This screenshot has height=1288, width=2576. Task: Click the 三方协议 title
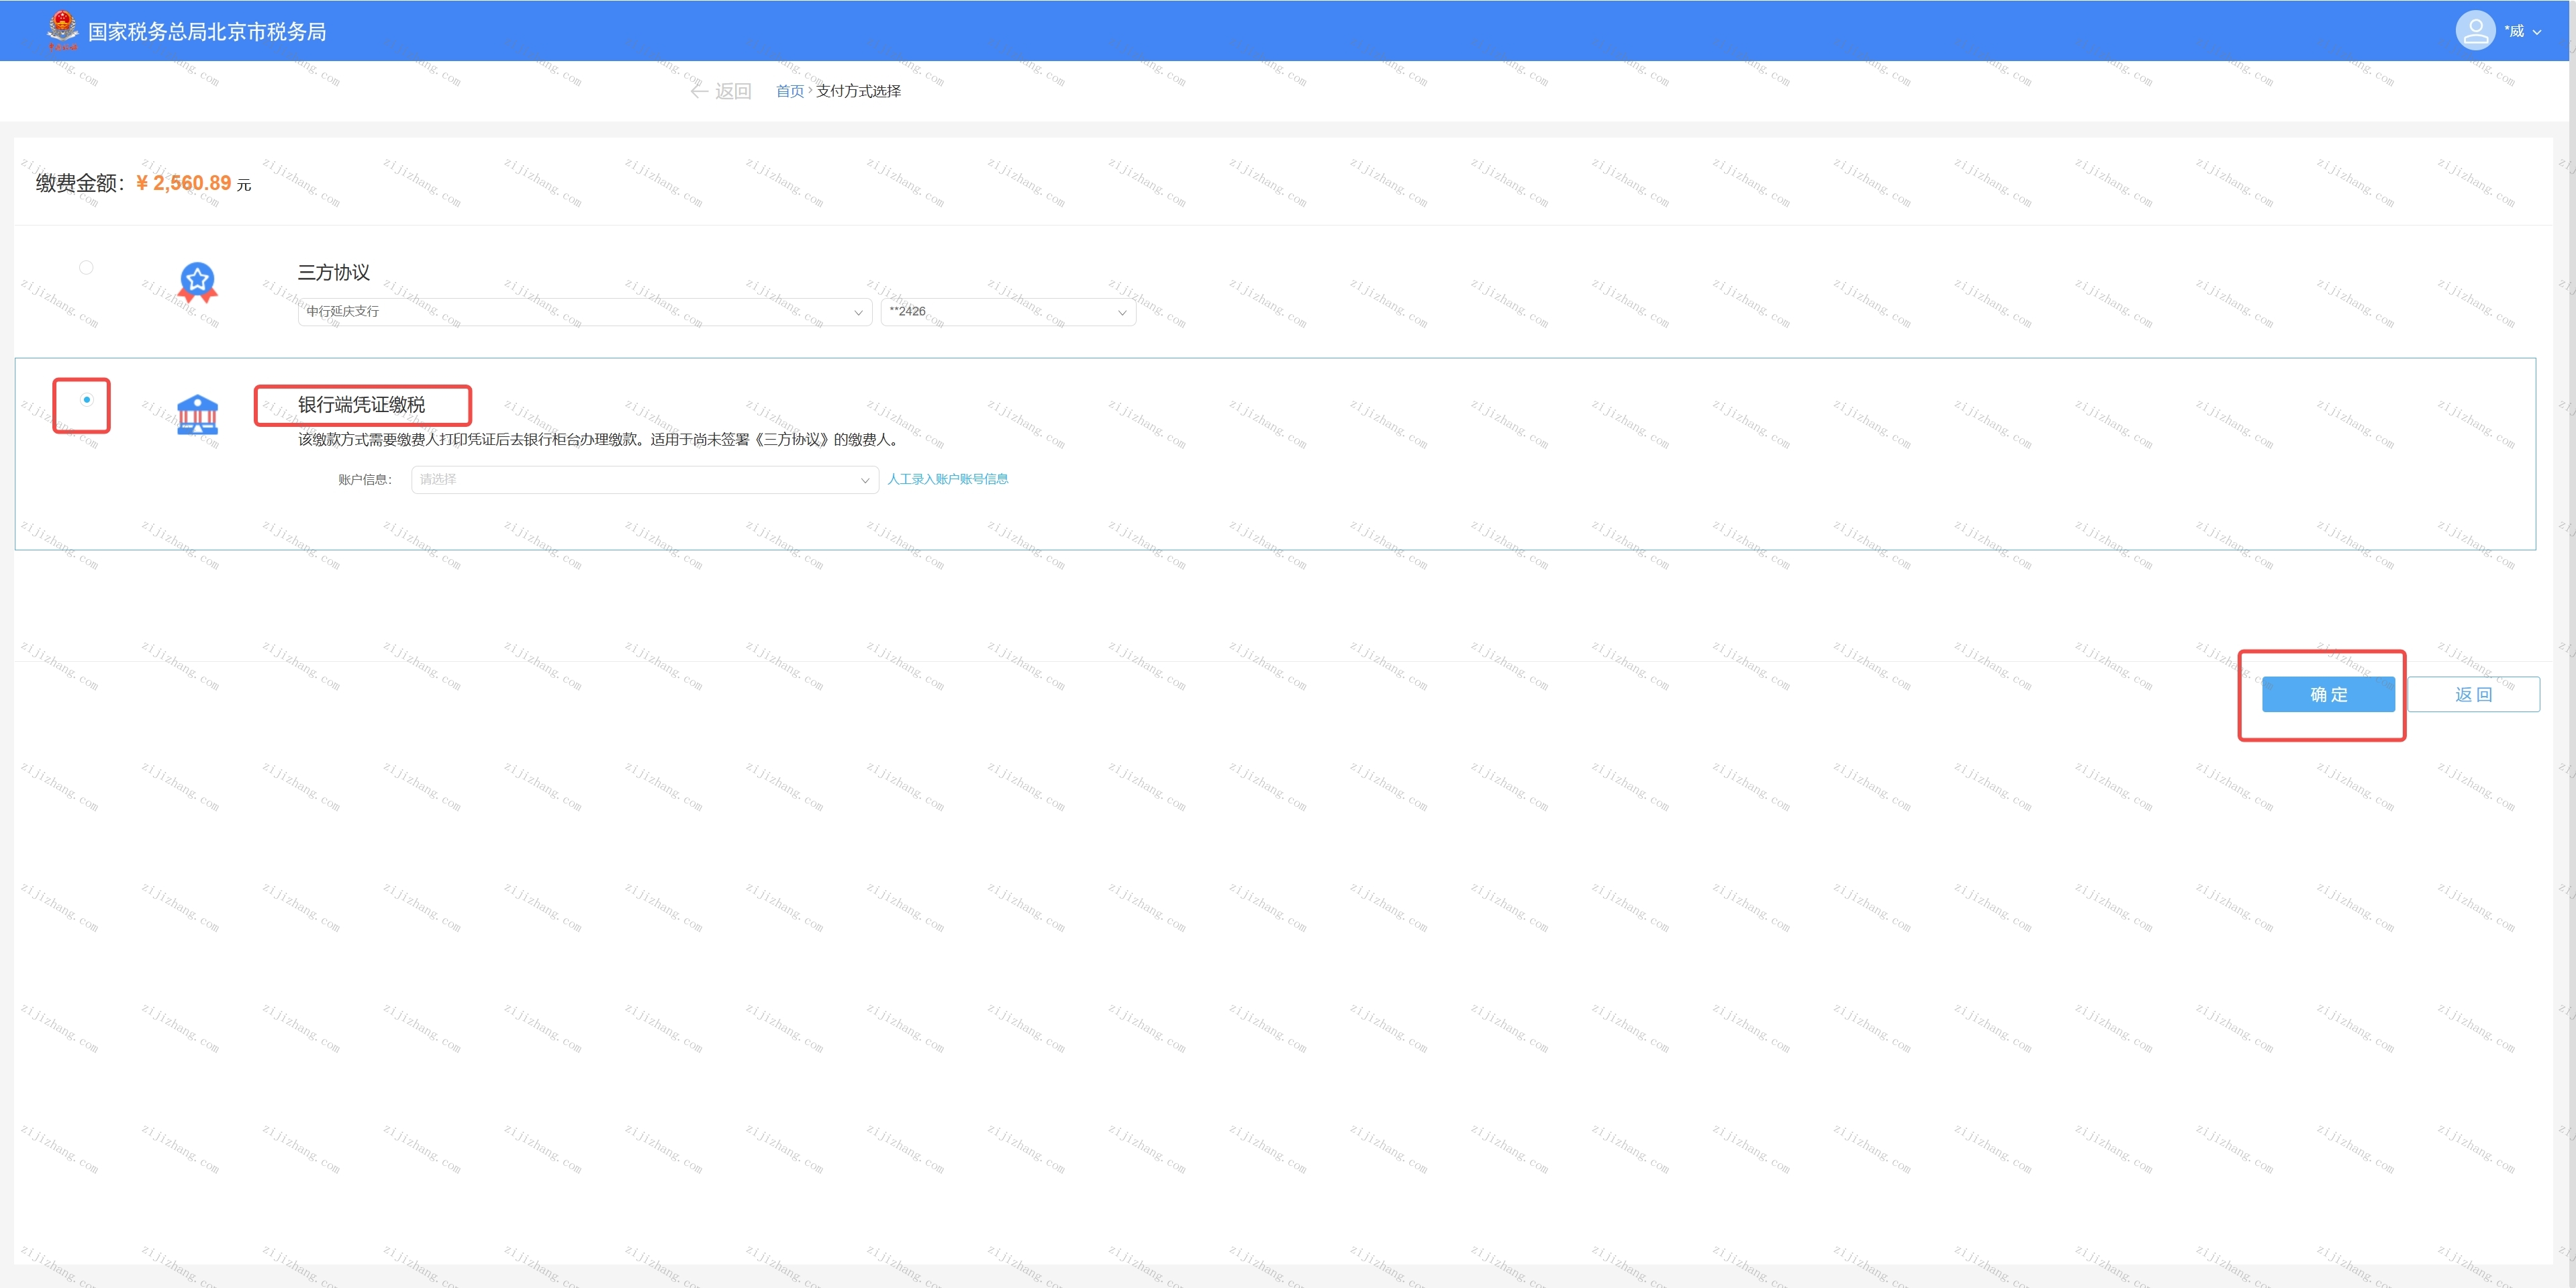pos(333,272)
